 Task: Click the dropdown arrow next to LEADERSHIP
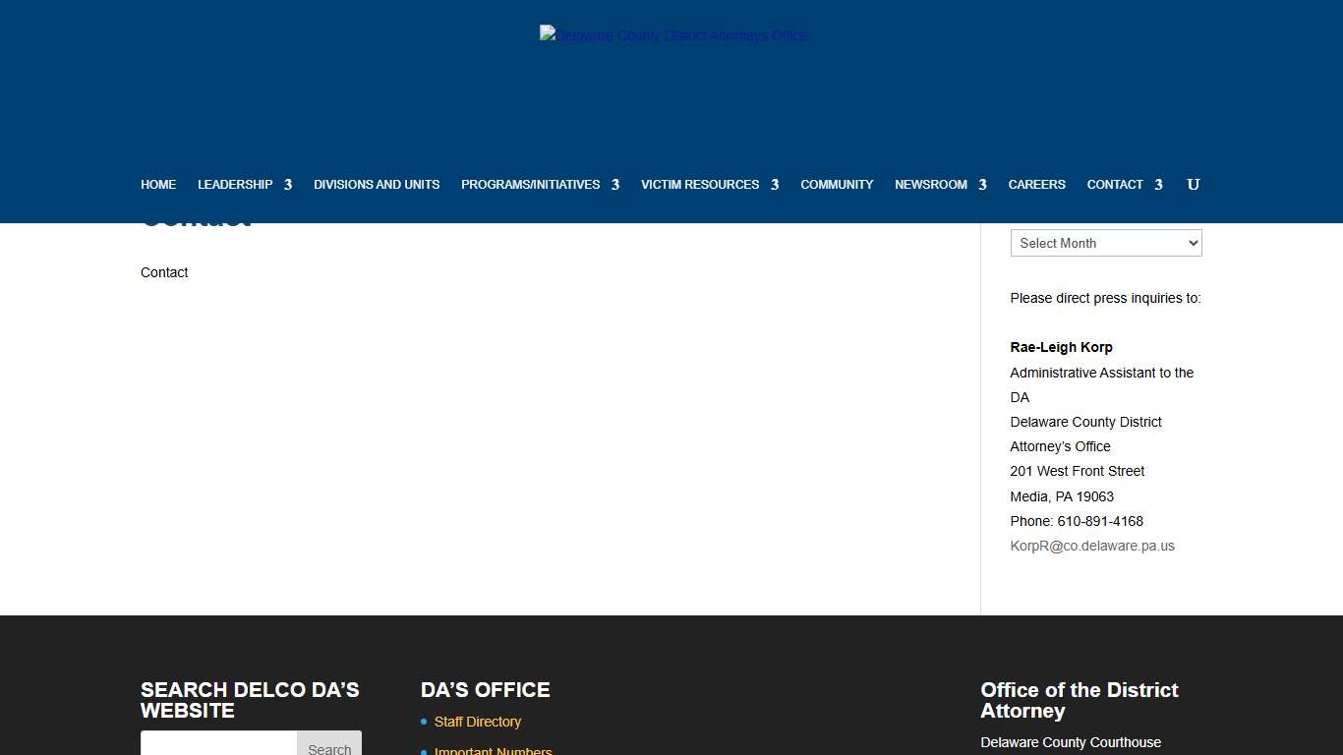tap(289, 185)
